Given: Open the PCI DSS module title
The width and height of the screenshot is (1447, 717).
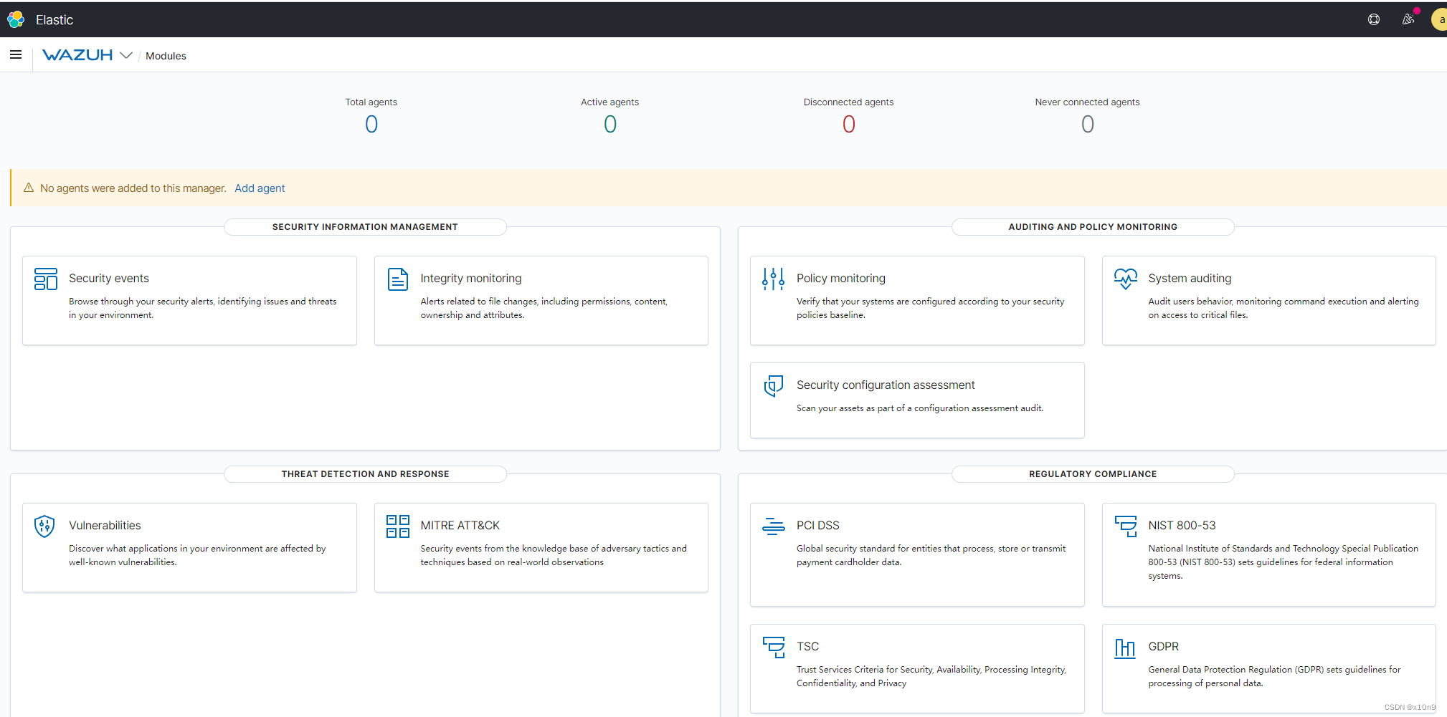Looking at the screenshot, I should tap(818, 525).
